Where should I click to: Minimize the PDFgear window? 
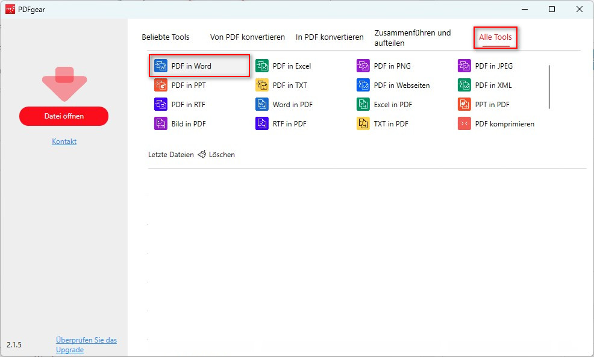pos(525,9)
